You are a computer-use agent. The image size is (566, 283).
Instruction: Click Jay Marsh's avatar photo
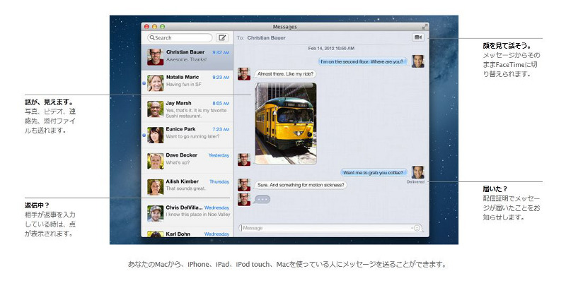(156, 109)
